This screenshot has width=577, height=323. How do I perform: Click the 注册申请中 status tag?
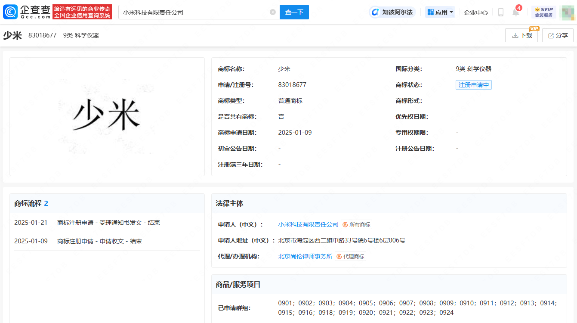(474, 85)
